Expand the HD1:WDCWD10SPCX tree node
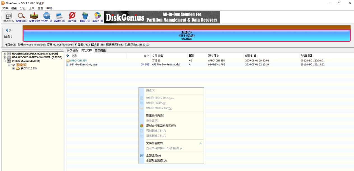Image resolution: width=354 pixels, height=171 pixels. (4, 57)
